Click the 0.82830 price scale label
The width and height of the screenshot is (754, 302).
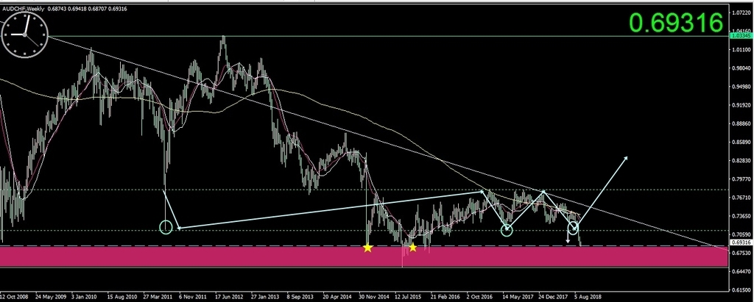pos(741,161)
